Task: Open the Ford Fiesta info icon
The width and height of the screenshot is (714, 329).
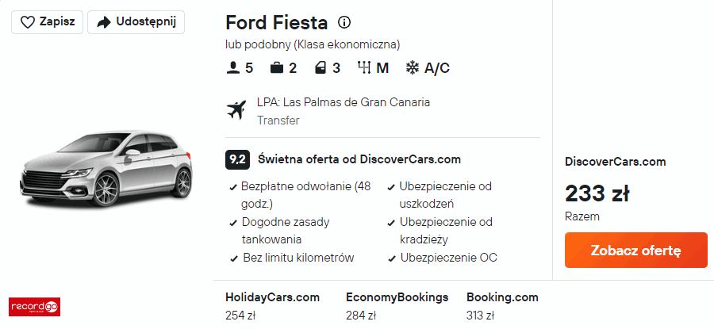Action: click(x=344, y=22)
